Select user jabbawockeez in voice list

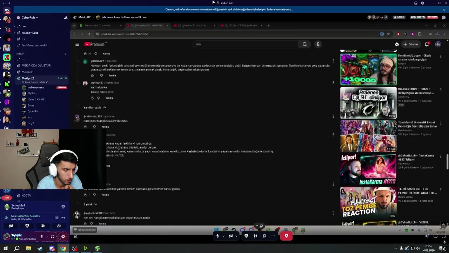pos(35,87)
